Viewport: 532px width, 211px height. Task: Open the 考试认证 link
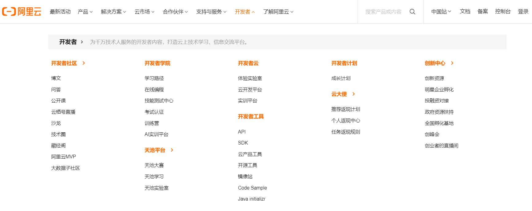coord(154,112)
